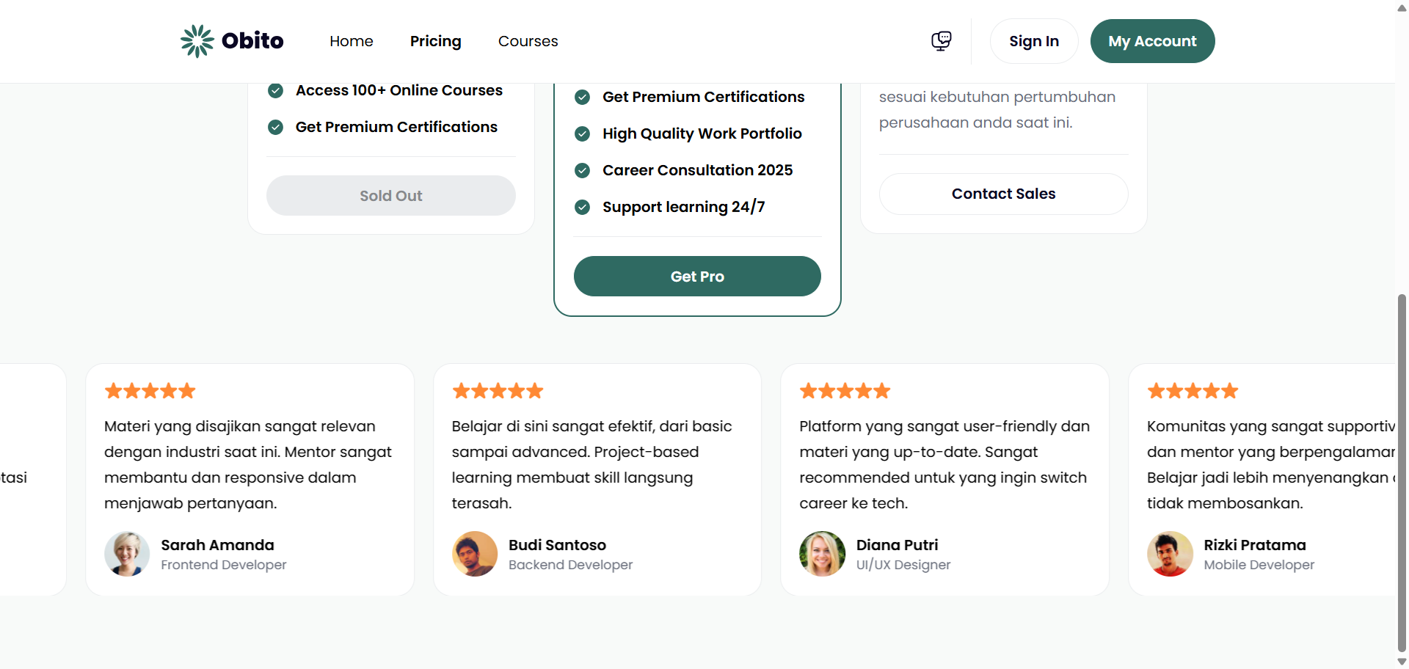Navigate to the Courses menu item
The image size is (1409, 669).
[x=528, y=41]
